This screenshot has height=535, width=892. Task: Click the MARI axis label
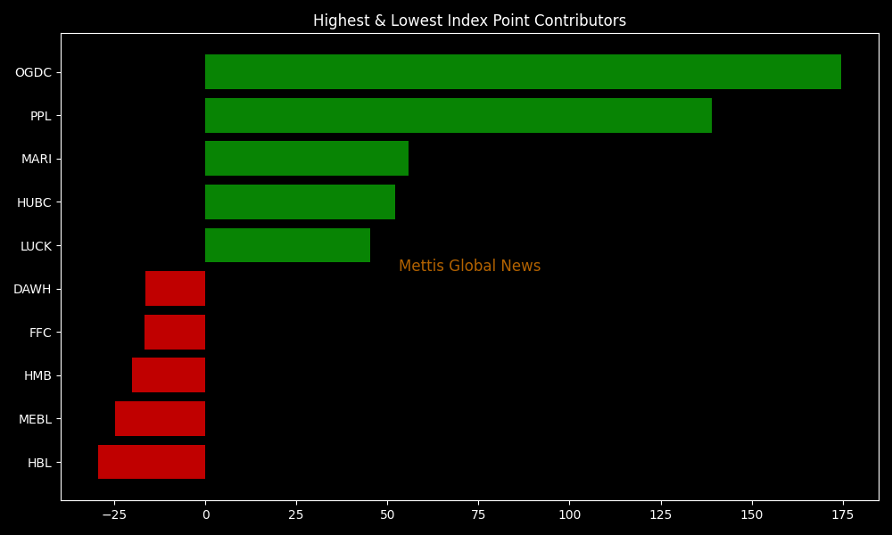point(37,160)
